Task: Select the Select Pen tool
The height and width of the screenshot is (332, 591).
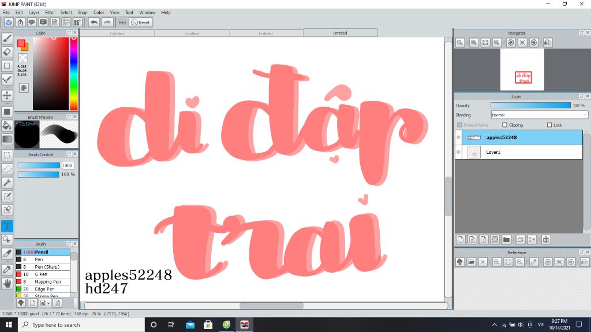Action: [x=7, y=196]
